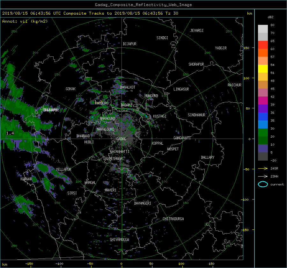Click the km unit label at bottom left
This screenshot has height=268, width=287.
tap(4, 264)
